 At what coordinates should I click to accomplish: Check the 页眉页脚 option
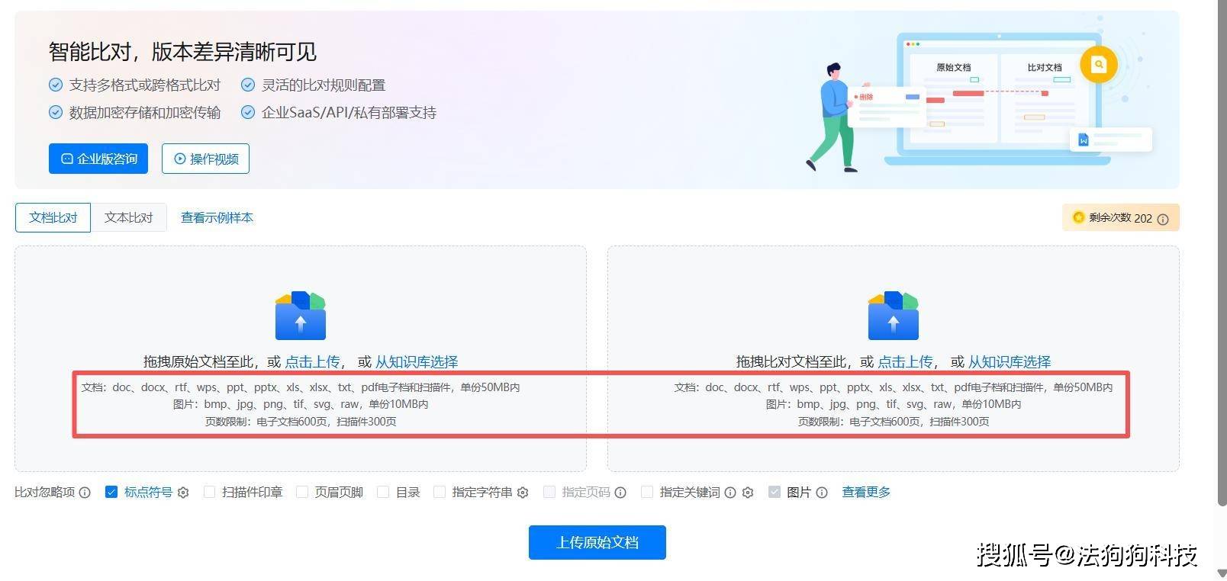click(x=302, y=493)
